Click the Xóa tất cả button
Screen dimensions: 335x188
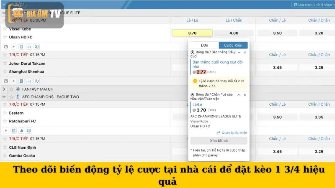[219, 141]
